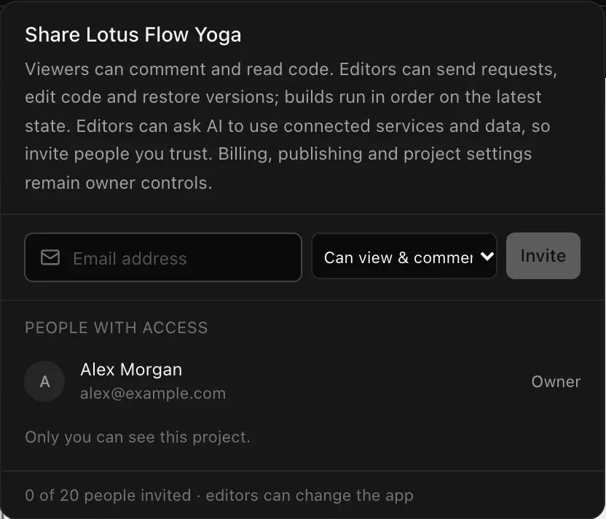Click '0 of 20 people invited' footer text
The image size is (606, 519).
(108, 496)
